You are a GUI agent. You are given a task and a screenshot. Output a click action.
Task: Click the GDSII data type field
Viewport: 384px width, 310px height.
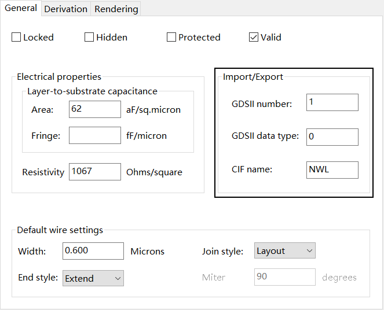pos(332,136)
